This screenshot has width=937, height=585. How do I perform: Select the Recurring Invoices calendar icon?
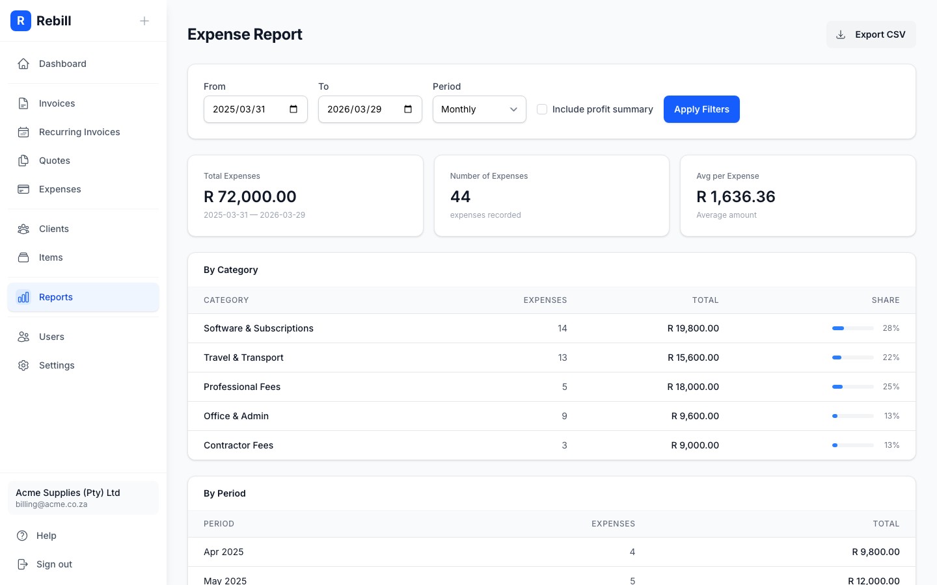click(23, 131)
